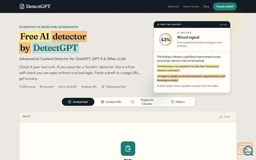
Task: Click the 'Sample' label in report header
Action: pos(223,25)
